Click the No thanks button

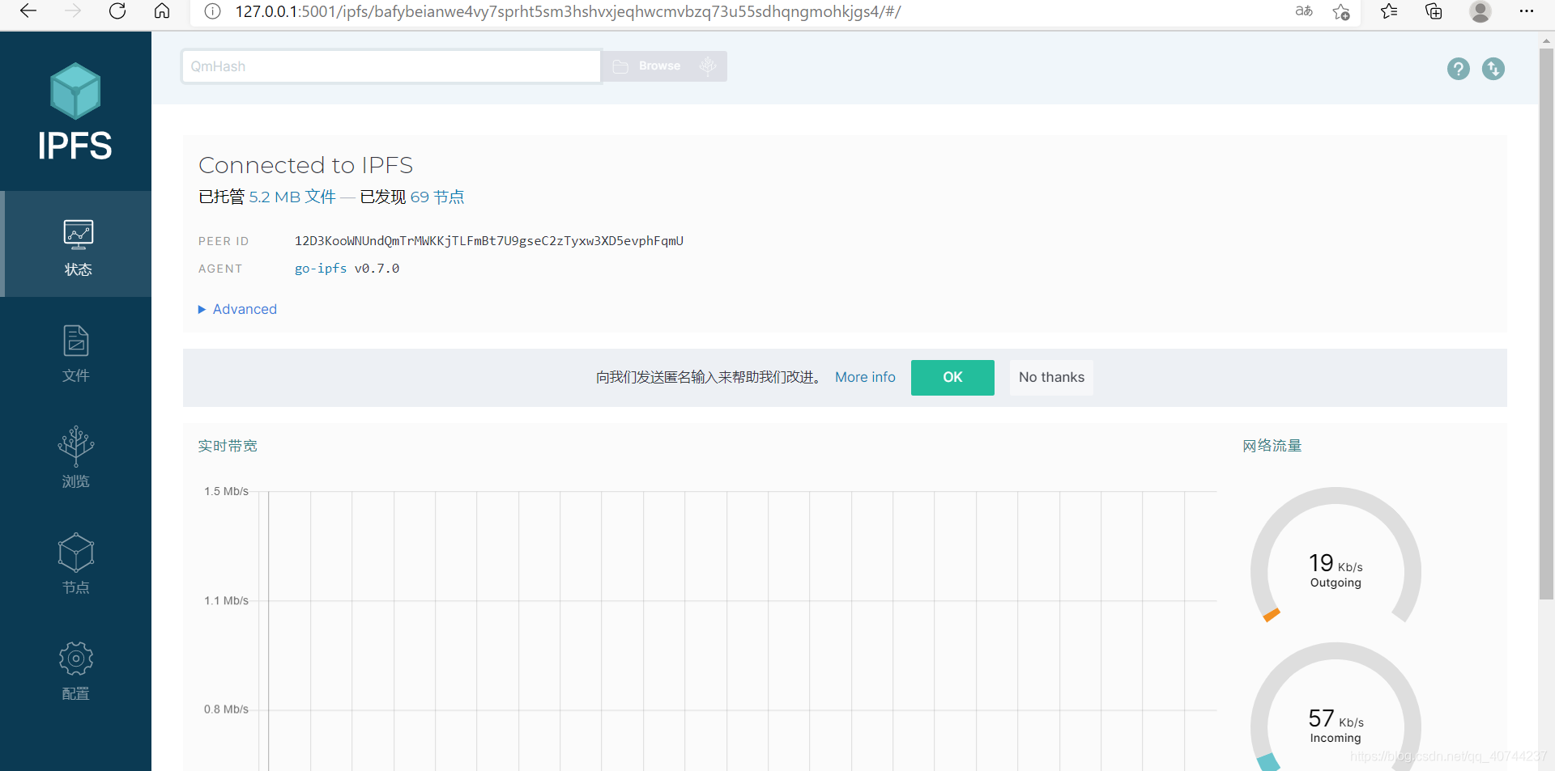point(1051,378)
